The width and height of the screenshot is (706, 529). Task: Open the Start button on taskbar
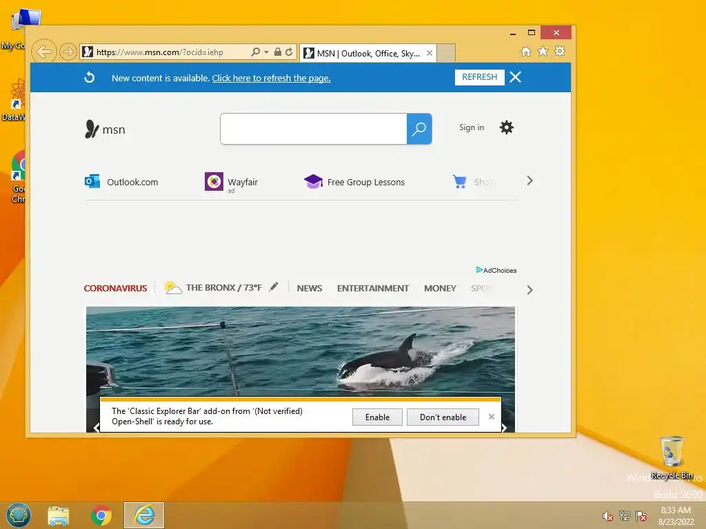tap(19, 515)
